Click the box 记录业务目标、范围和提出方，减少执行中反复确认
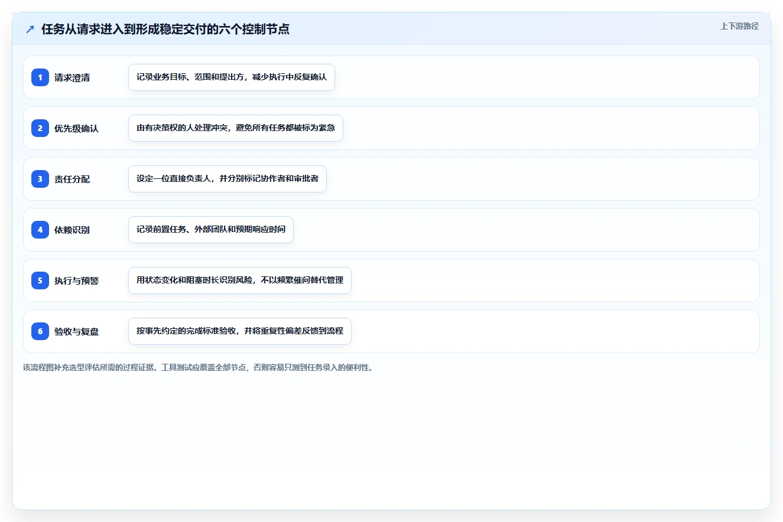Image resolution: width=783 pixels, height=522 pixels. (x=232, y=77)
